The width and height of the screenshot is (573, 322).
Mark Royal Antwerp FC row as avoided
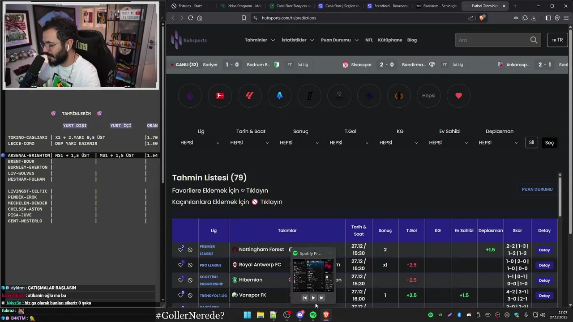(190, 265)
